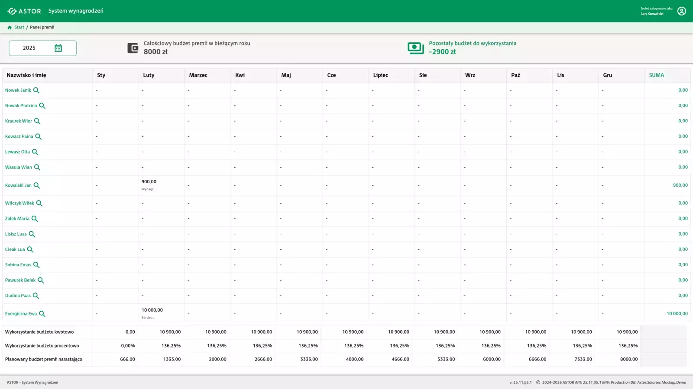Select the 10 000,00 bonus cell in Luty
693x389 pixels.
click(152, 310)
